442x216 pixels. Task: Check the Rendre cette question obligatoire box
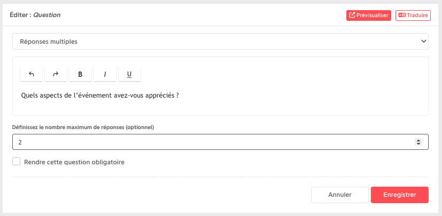(17, 162)
